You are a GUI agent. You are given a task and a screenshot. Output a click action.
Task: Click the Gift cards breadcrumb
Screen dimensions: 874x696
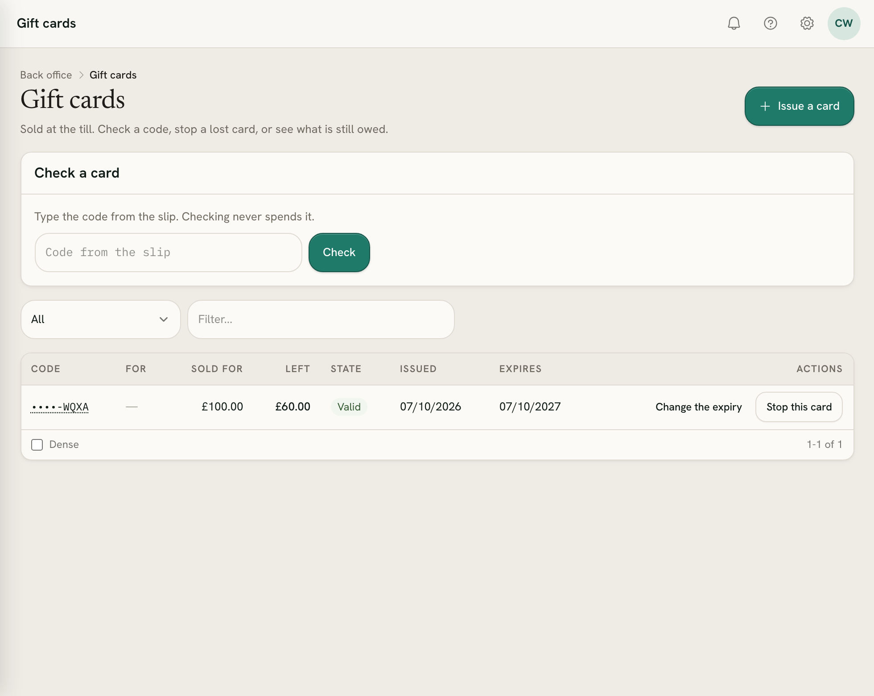pos(113,75)
